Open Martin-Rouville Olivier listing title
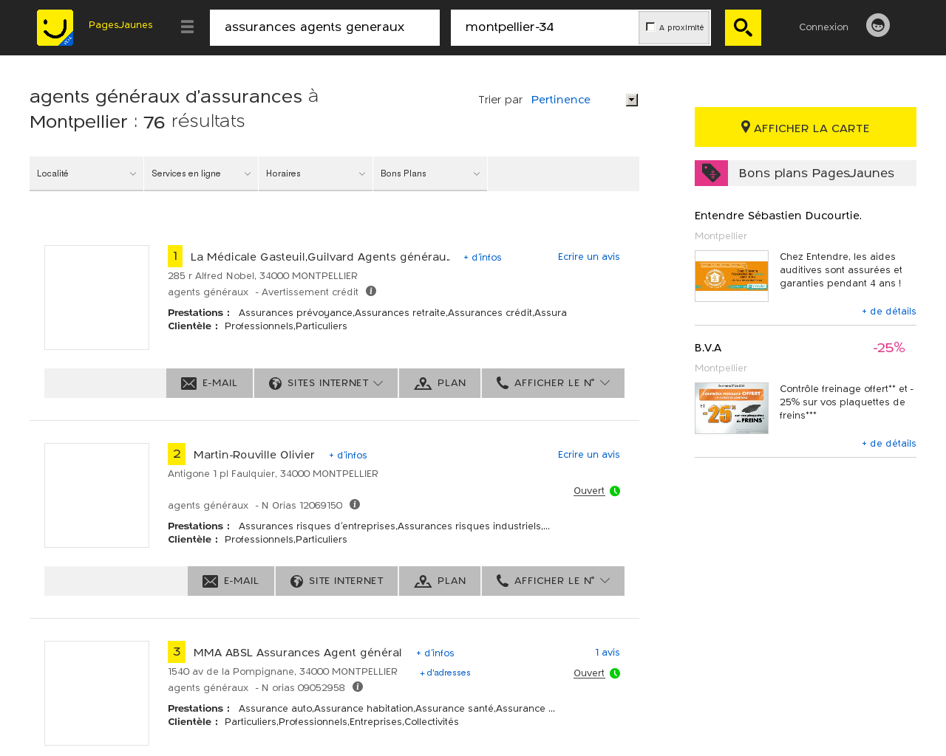946x756 pixels. pos(254,455)
